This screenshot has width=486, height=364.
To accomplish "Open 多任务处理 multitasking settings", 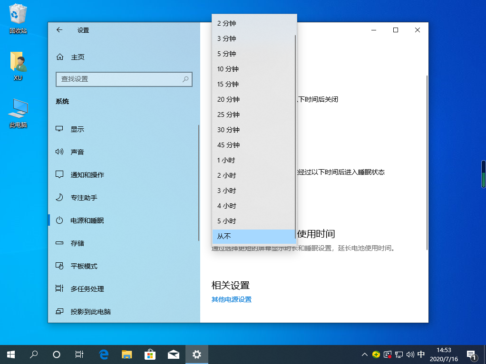I will tap(123, 289).
